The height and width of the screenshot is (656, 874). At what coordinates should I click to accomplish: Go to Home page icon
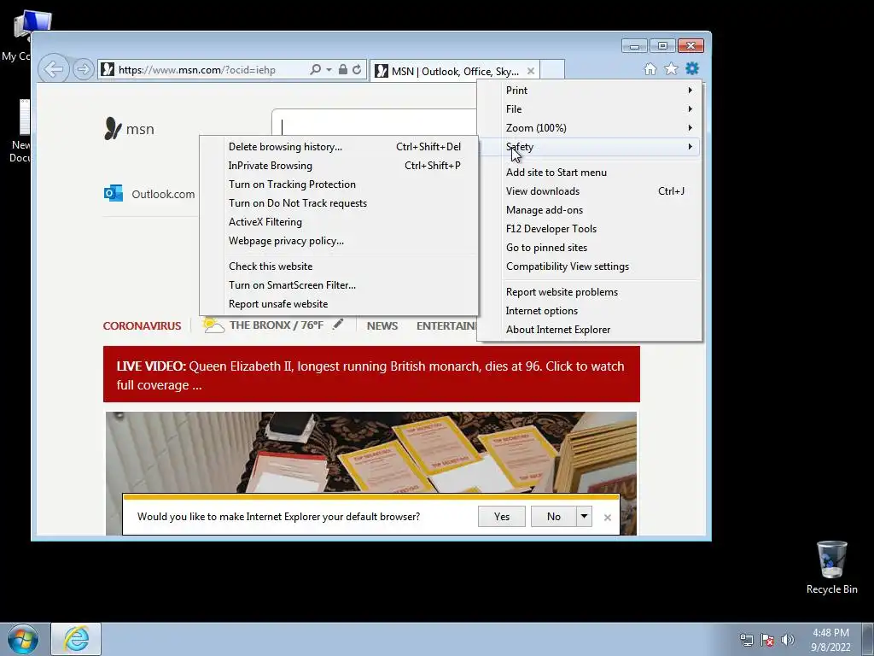coord(650,68)
